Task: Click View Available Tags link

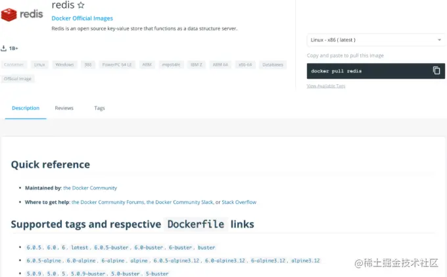Action: pos(326,86)
